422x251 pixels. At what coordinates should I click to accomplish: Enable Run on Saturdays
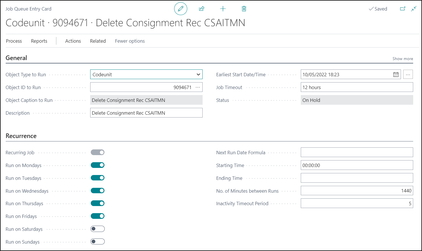(98, 229)
